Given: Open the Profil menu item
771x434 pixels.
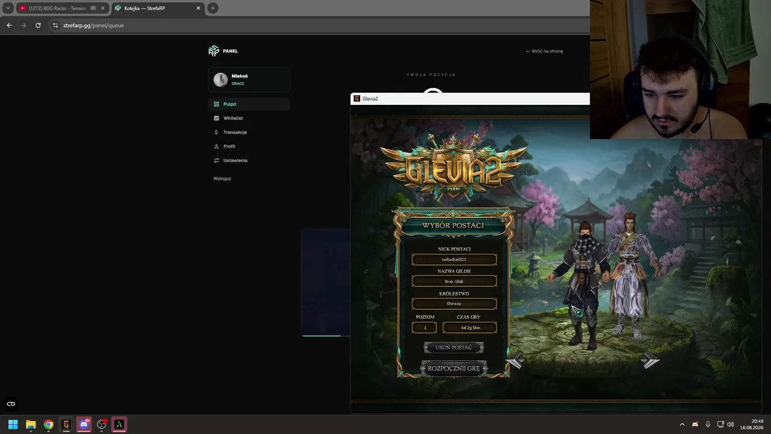Looking at the screenshot, I should 249,146.
